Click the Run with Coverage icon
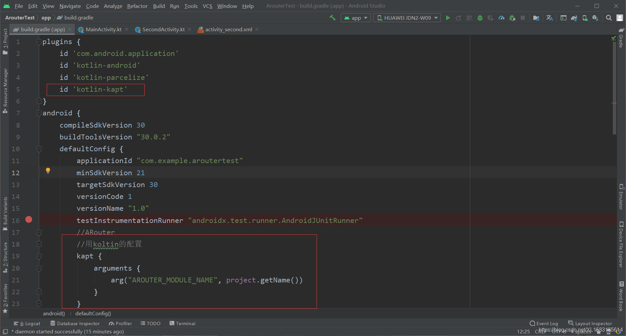Screen dimensions: 626x336 coord(491,18)
